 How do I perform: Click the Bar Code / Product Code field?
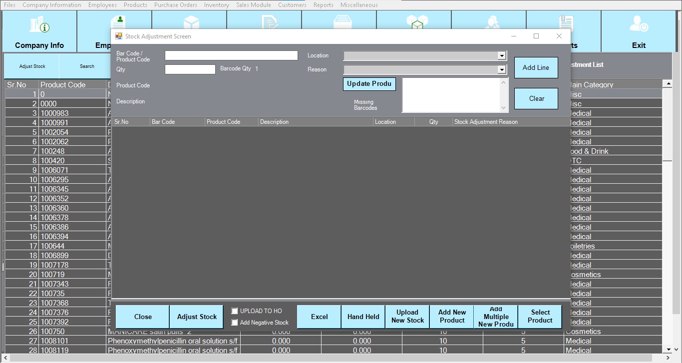[x=231, y=55]
